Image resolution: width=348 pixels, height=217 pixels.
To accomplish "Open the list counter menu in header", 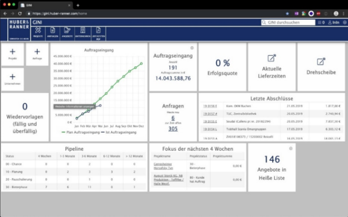I will (x=321, y=23).
